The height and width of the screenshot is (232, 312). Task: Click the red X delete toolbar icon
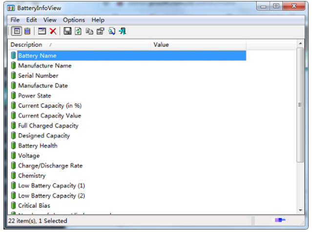pyautogui.click(x=53, y=31)
